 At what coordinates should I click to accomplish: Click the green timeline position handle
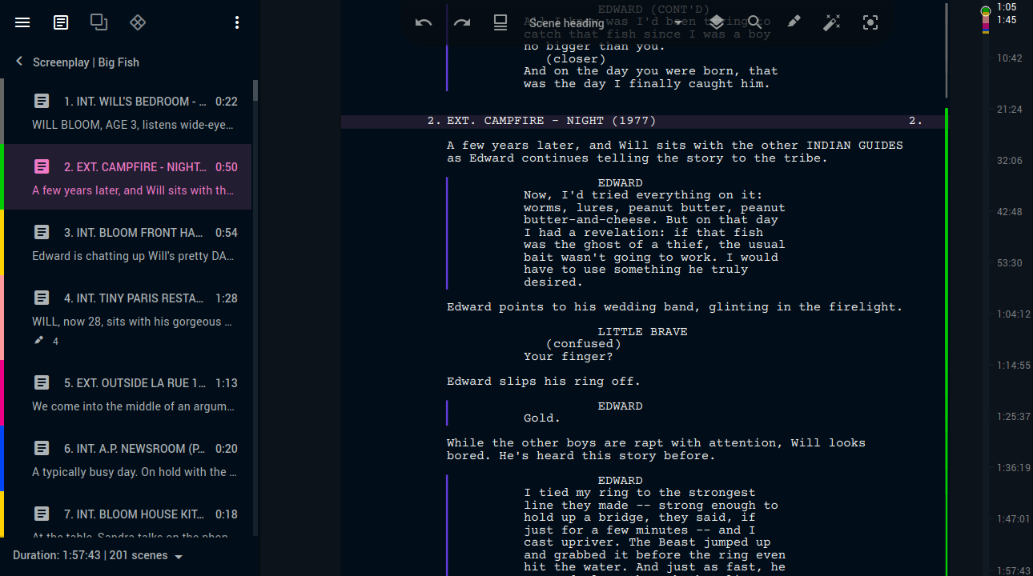coord(986,11)
